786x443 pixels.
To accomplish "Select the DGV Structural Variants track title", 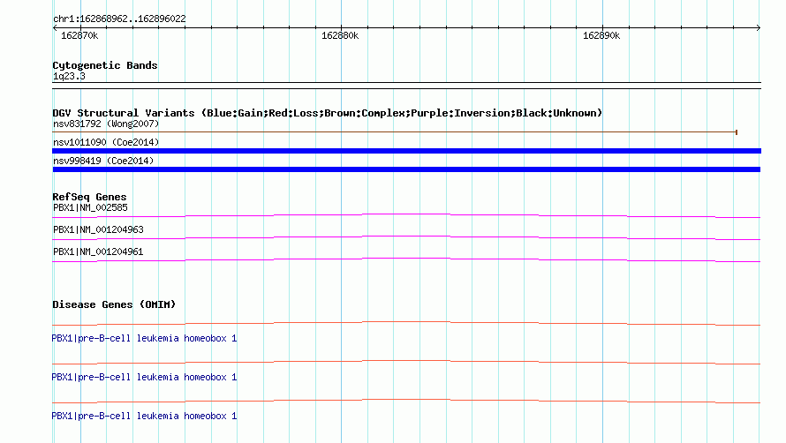I will click(327, 113).
